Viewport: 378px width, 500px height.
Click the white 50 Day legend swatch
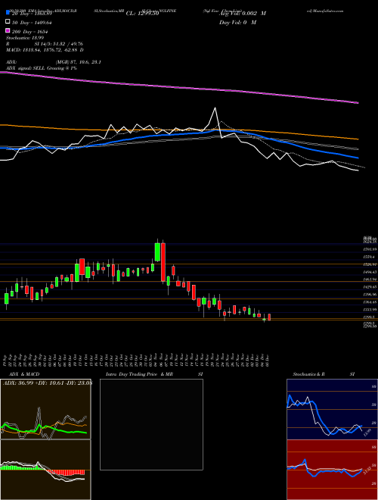(8, 22)
